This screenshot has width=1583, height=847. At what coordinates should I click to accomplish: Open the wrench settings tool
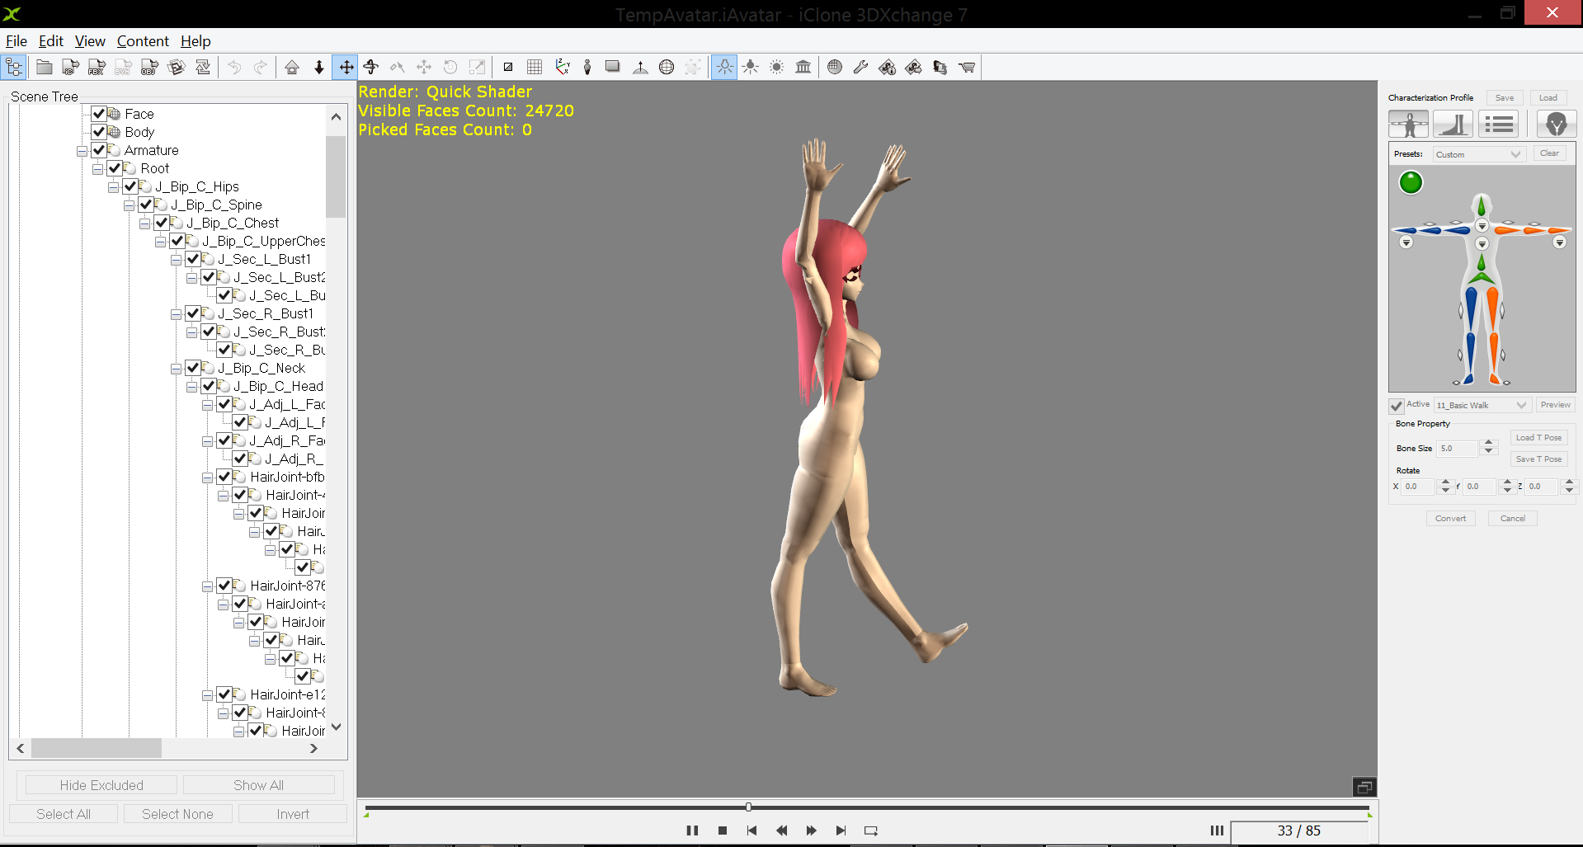click(860, 68)
